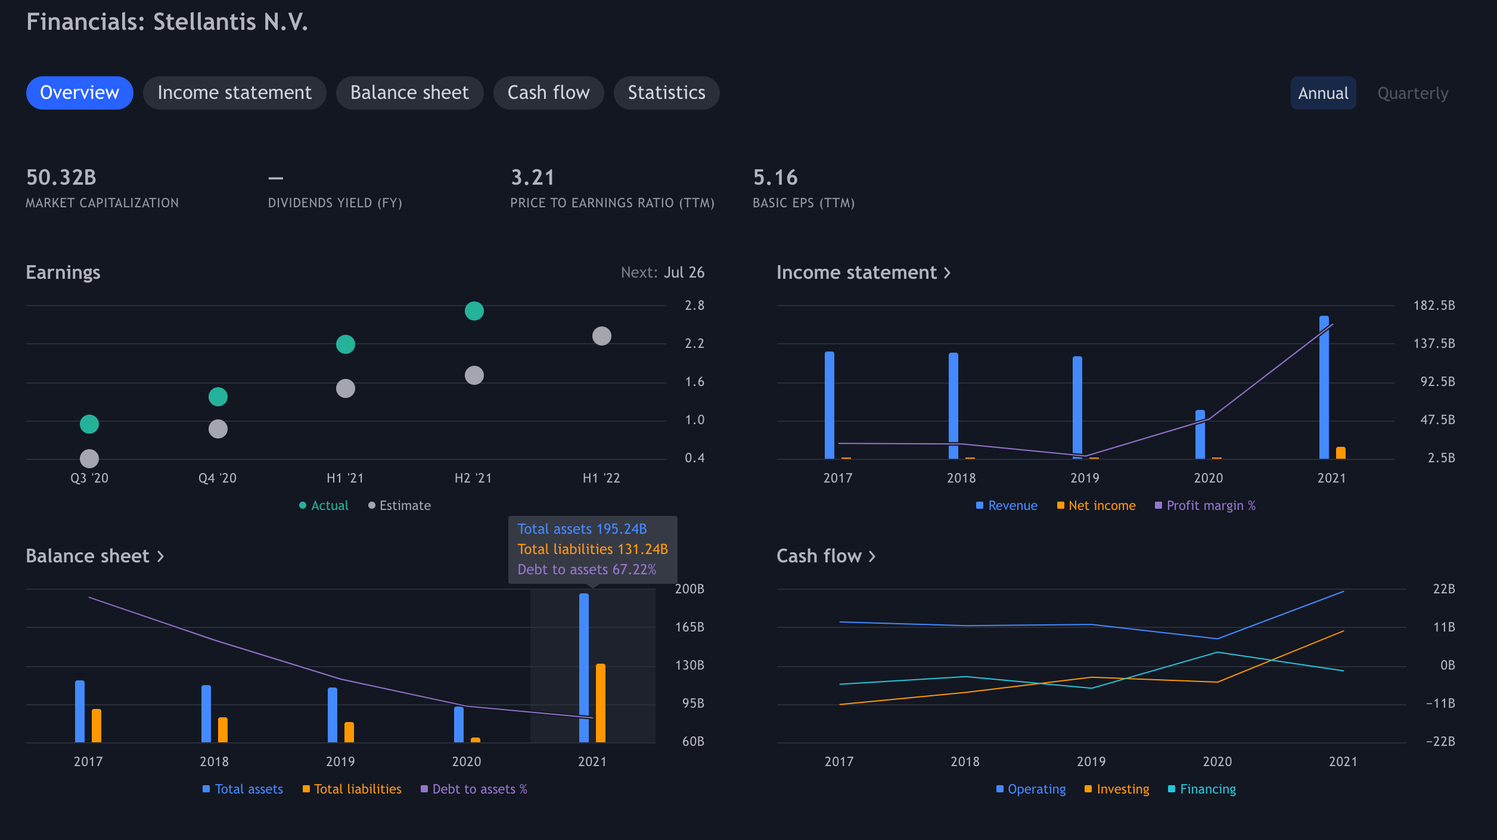Click the Dividends Yield (FY) label

click(335, 203)
